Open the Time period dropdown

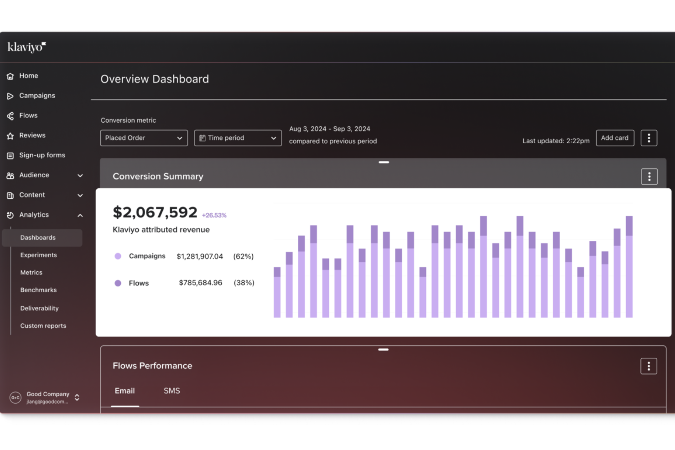pyautogui.click(x=238, y=138)
